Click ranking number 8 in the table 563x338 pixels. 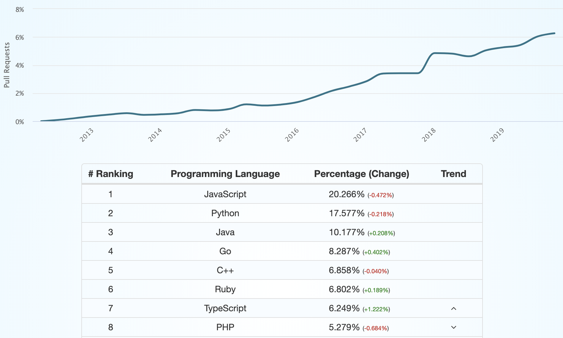[110, 327]
